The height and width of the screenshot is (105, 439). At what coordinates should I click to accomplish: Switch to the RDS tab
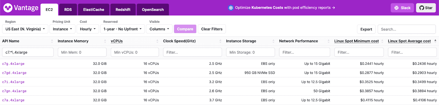click(68, 10)
